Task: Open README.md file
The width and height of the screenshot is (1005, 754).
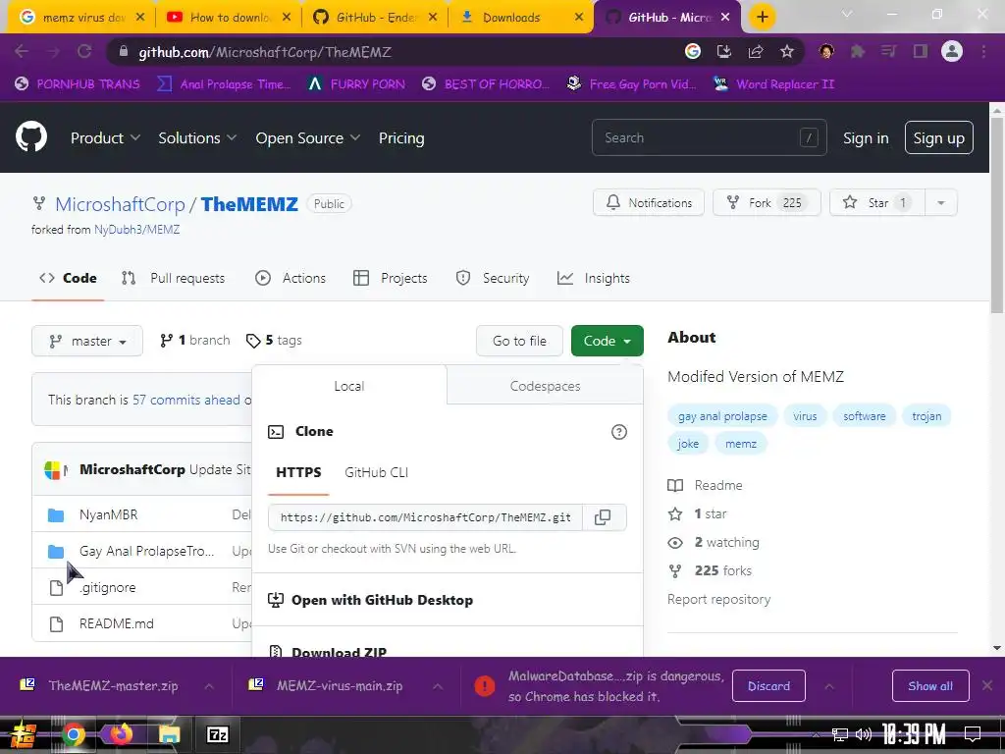Action: (117, 623)
